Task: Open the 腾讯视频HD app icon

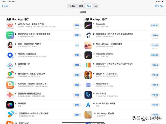Action: tap(10, 75)
